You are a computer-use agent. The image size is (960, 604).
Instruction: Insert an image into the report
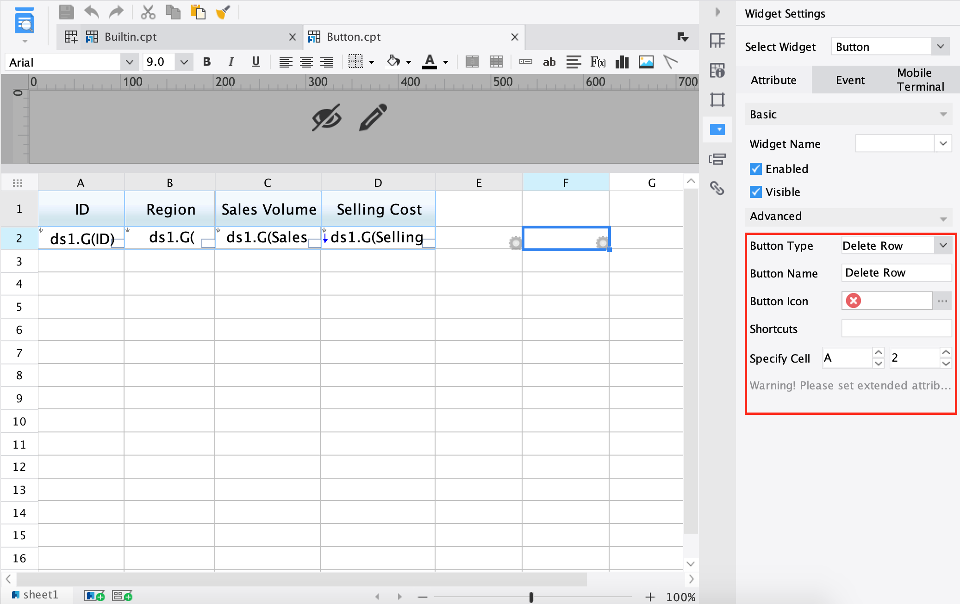click(x=646, y=62)
